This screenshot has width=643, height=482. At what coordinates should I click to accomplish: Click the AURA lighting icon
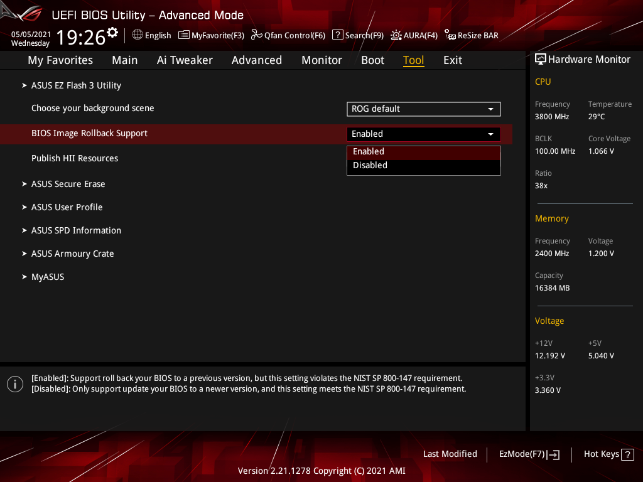coord(396,35)
